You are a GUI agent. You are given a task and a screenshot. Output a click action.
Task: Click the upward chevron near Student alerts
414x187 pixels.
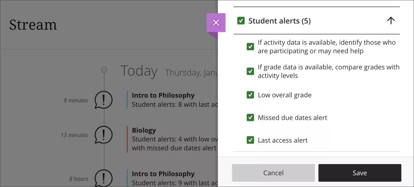391,20
